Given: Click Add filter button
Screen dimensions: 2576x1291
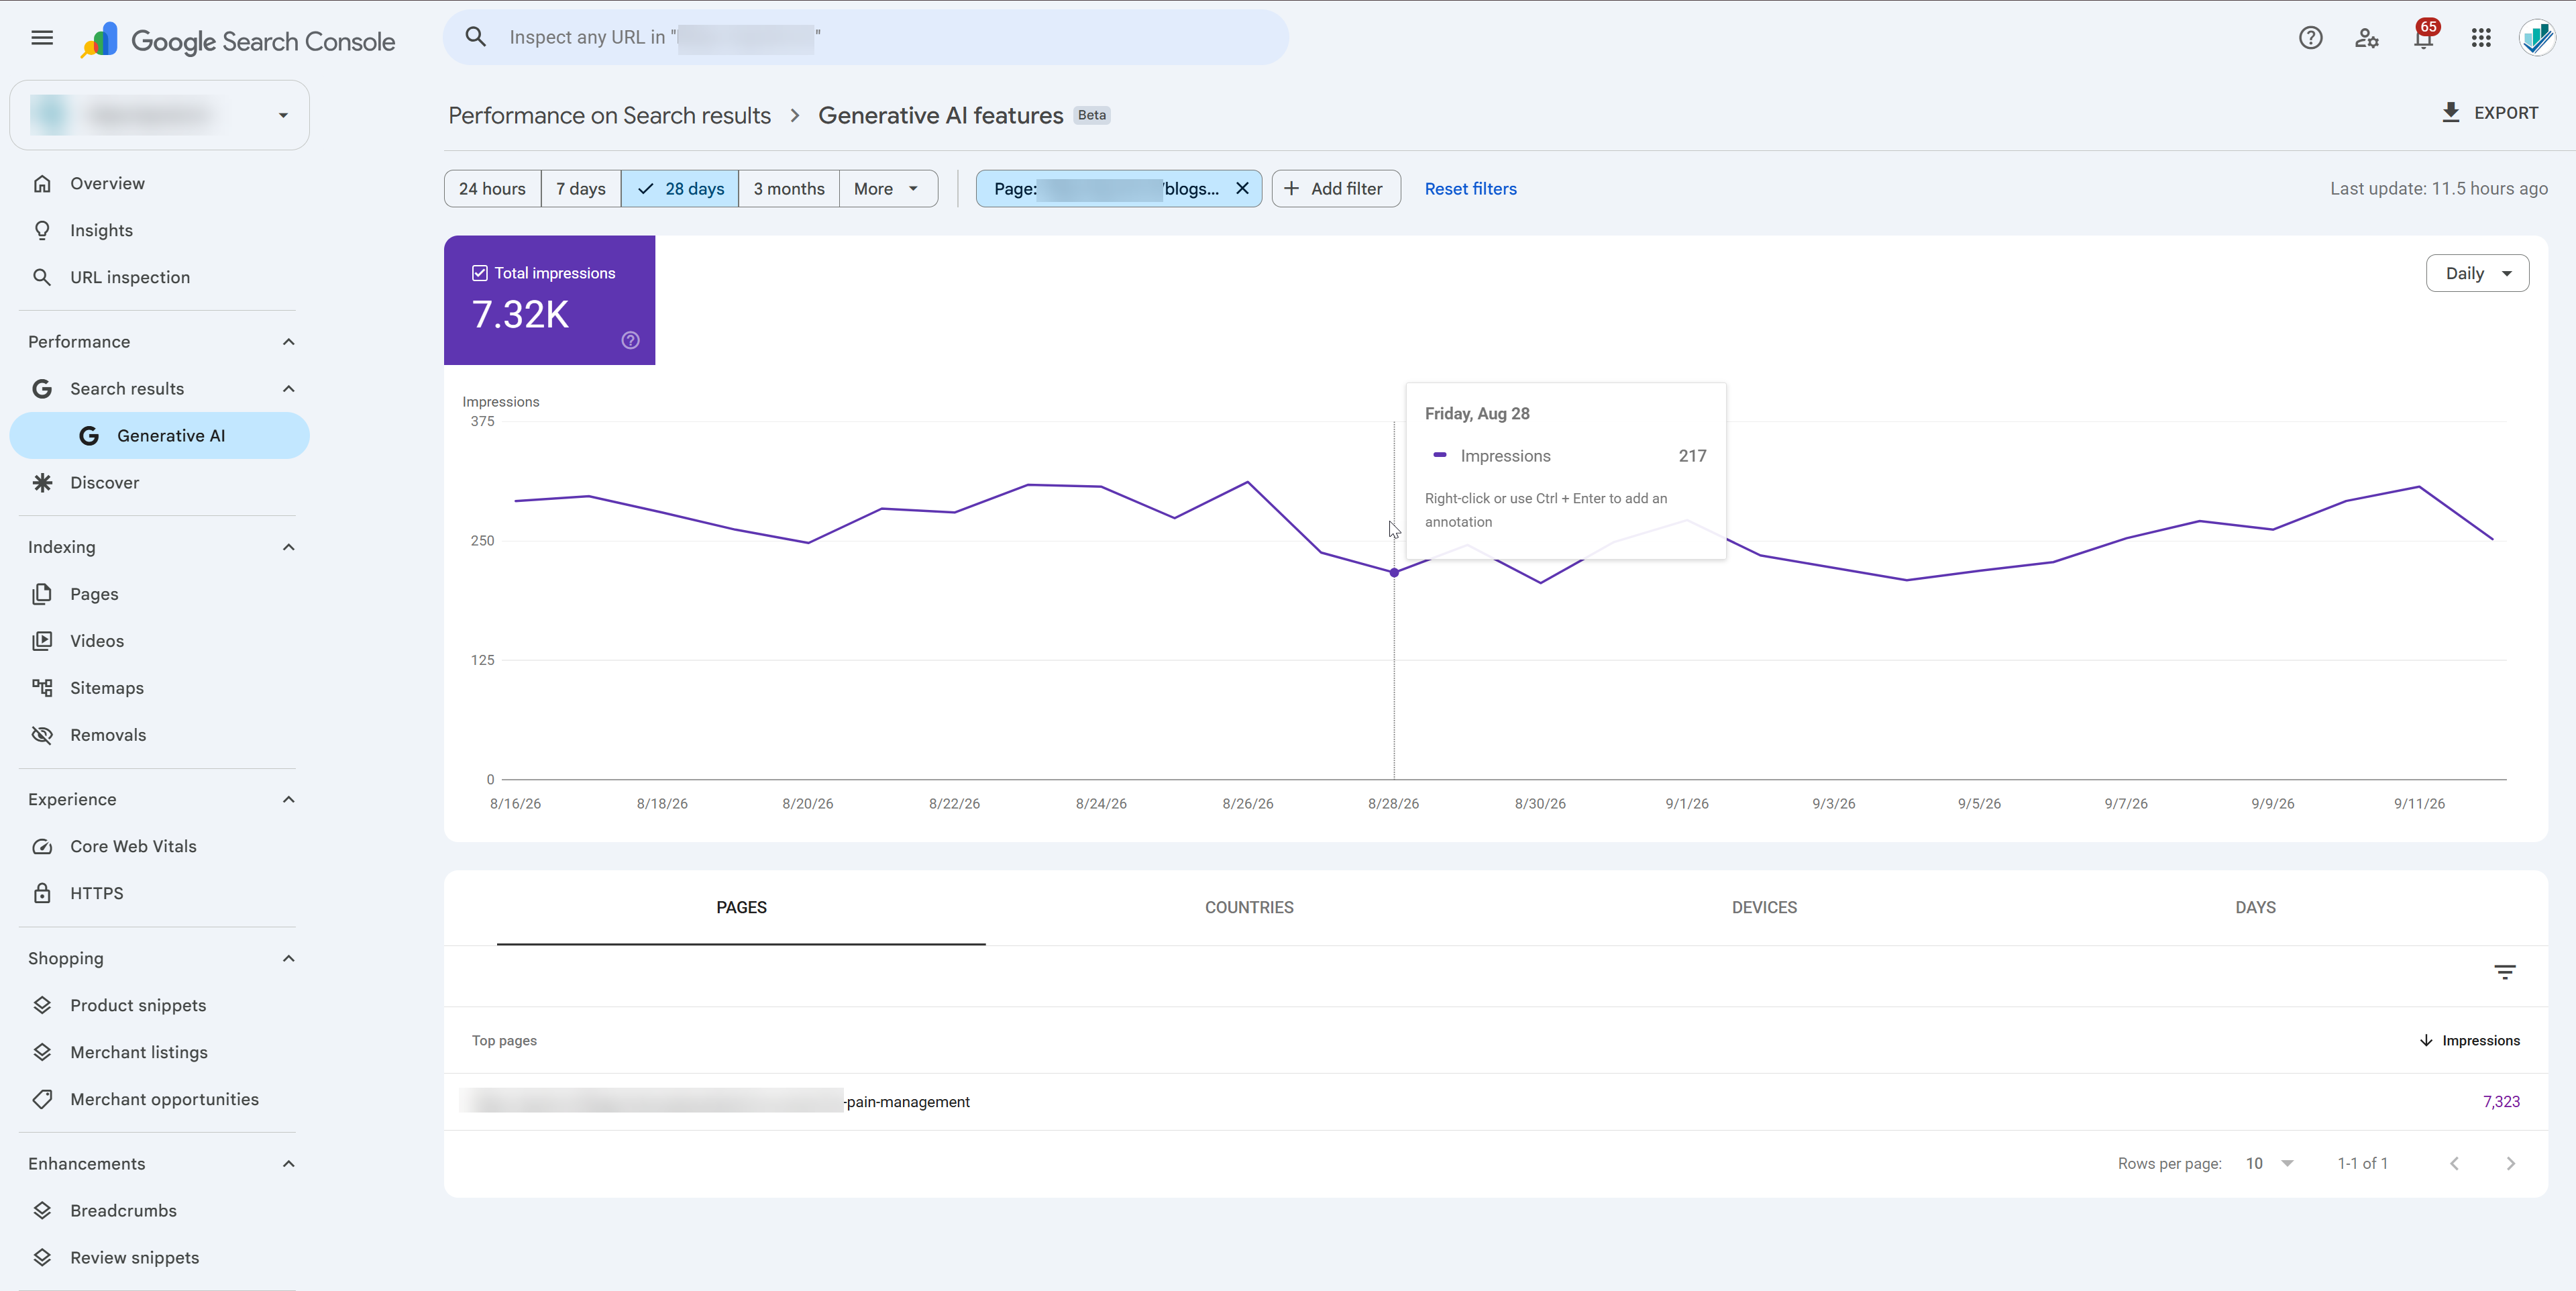Looking at the screenshot, I should 1336,189.
